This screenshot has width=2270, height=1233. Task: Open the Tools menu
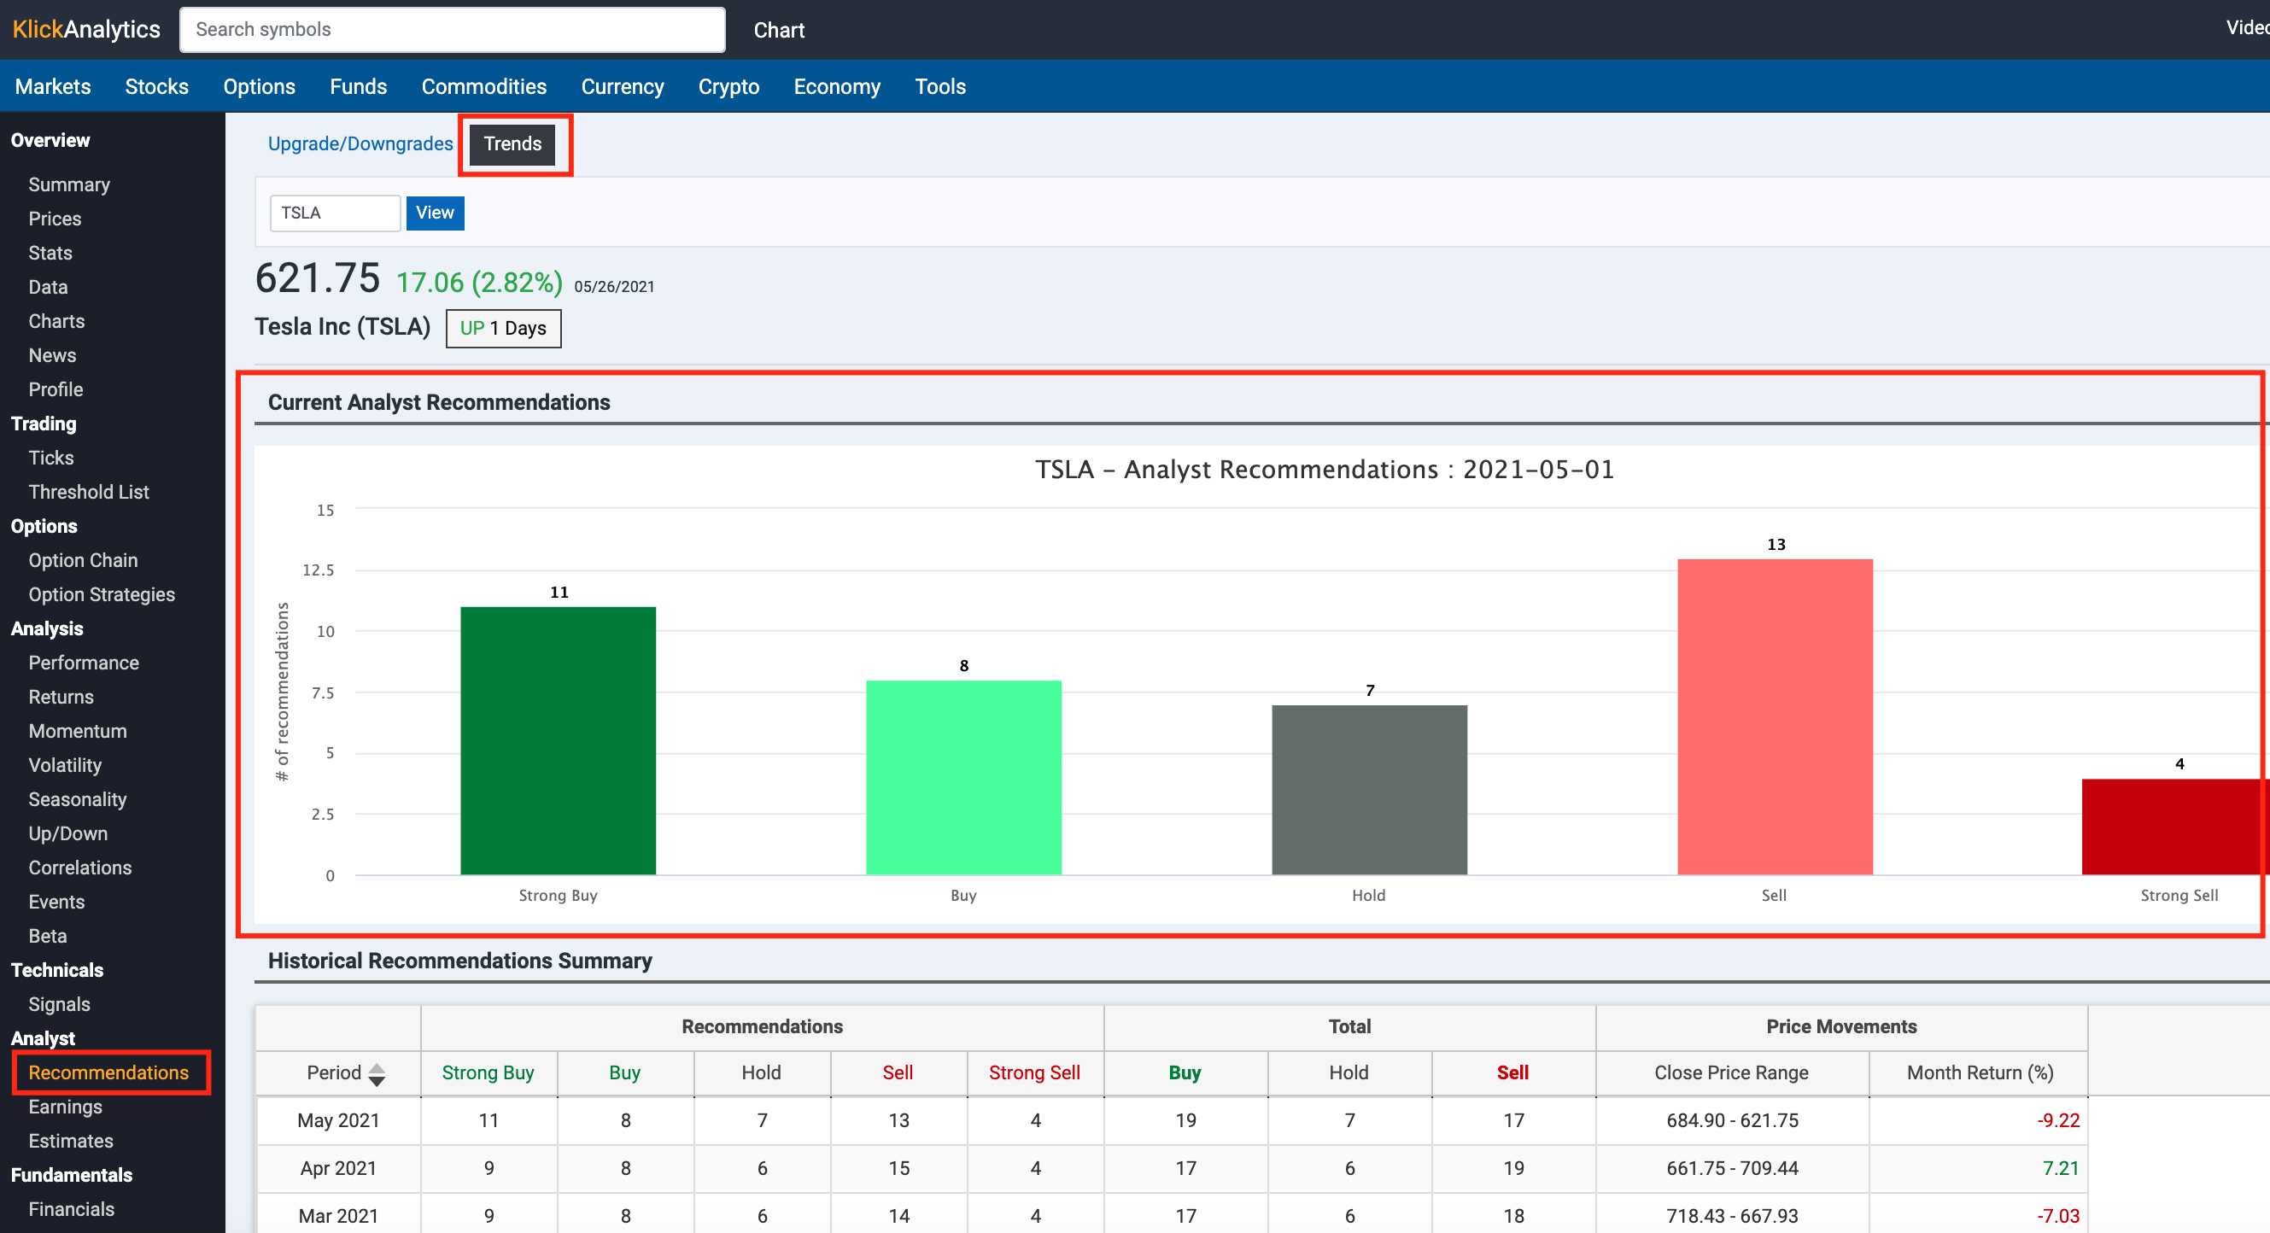click(x=940, y=86)
